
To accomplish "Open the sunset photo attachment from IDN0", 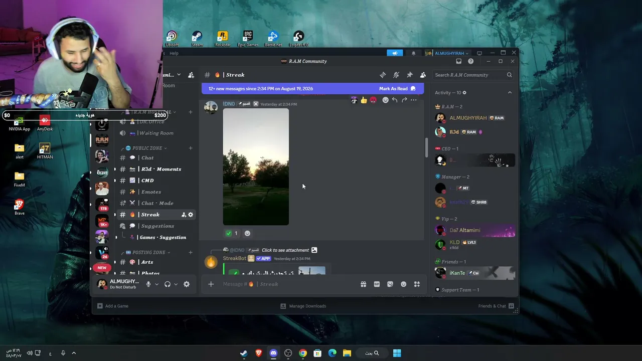I will [x=256, y=167].
